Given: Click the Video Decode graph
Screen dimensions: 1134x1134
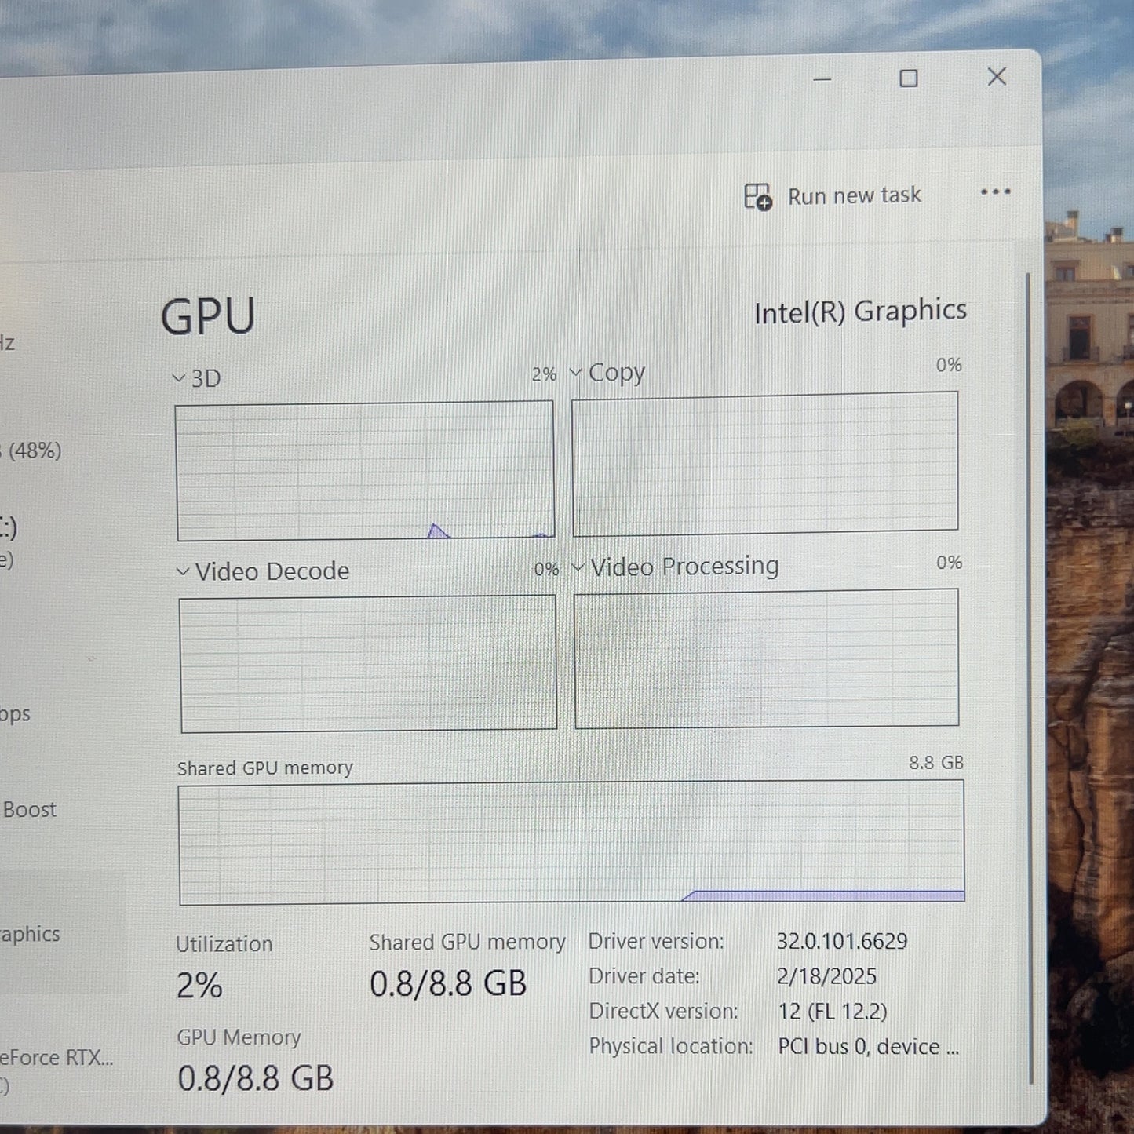Looking at the screenshot, I should (368, 664).
